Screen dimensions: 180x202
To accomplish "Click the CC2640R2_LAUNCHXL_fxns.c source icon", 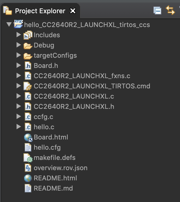I will [28, 76].
